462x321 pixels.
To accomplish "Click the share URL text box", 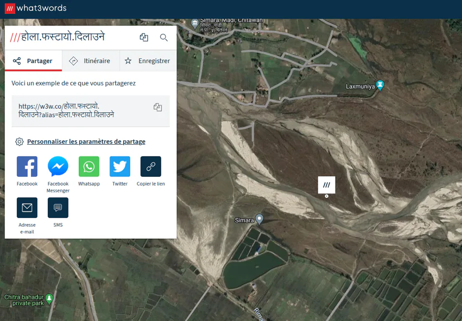I will [x=91, y=111].
